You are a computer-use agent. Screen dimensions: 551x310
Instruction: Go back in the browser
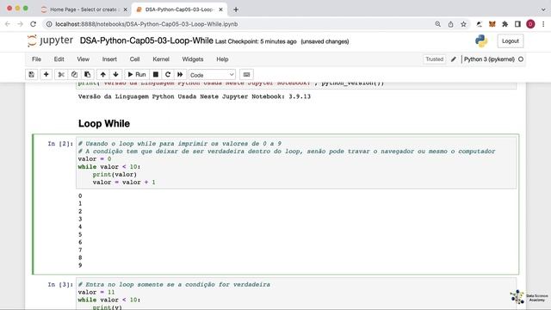tap(8, 24)
